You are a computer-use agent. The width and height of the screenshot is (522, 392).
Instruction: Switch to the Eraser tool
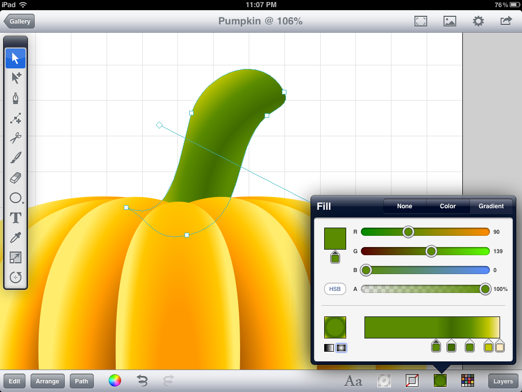(x=16, y=178)
